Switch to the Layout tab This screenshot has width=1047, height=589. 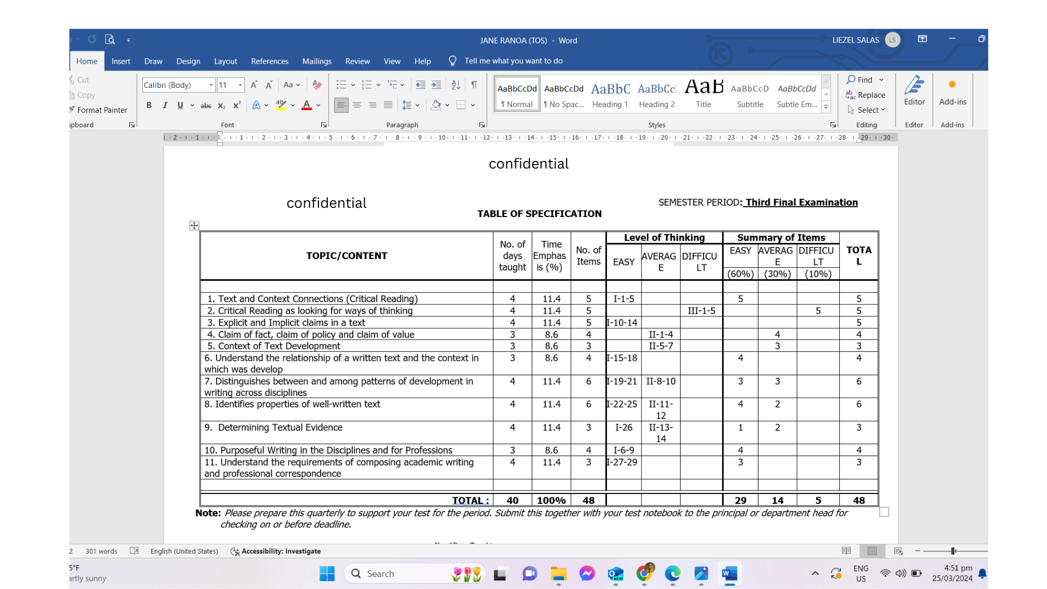point(225,61)
